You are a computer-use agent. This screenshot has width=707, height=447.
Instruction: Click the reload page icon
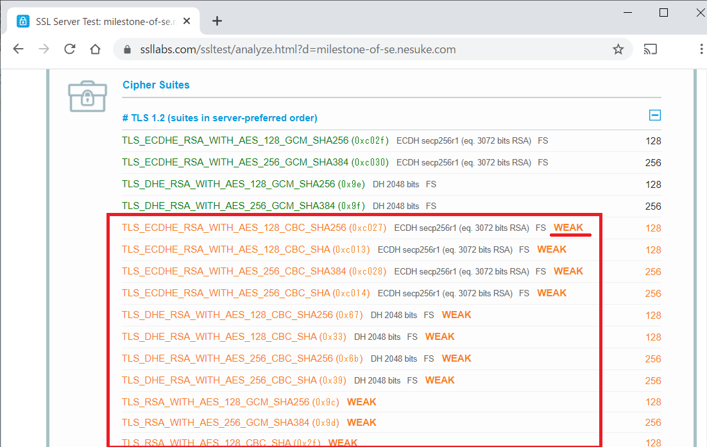click(70, 49)
